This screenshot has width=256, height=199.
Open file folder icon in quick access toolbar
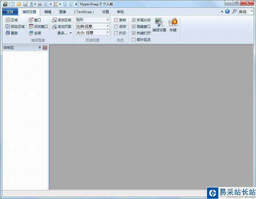[x=19, y=4]
